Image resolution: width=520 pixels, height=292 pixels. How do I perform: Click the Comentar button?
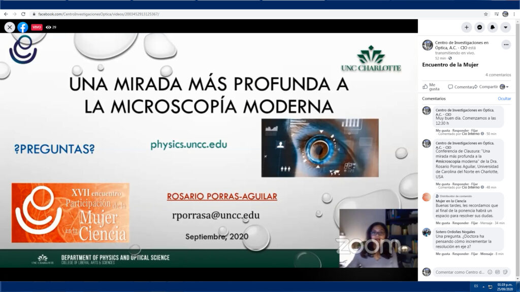coord(460,87)
